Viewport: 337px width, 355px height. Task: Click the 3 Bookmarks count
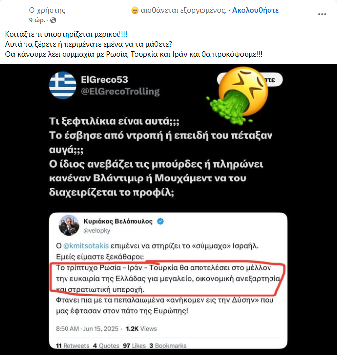click(168, 346)
